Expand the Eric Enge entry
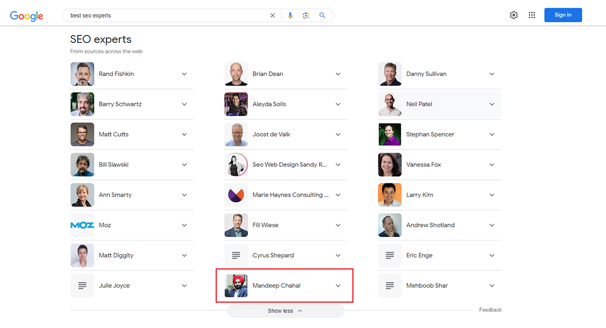 click(x=492, y=255)
